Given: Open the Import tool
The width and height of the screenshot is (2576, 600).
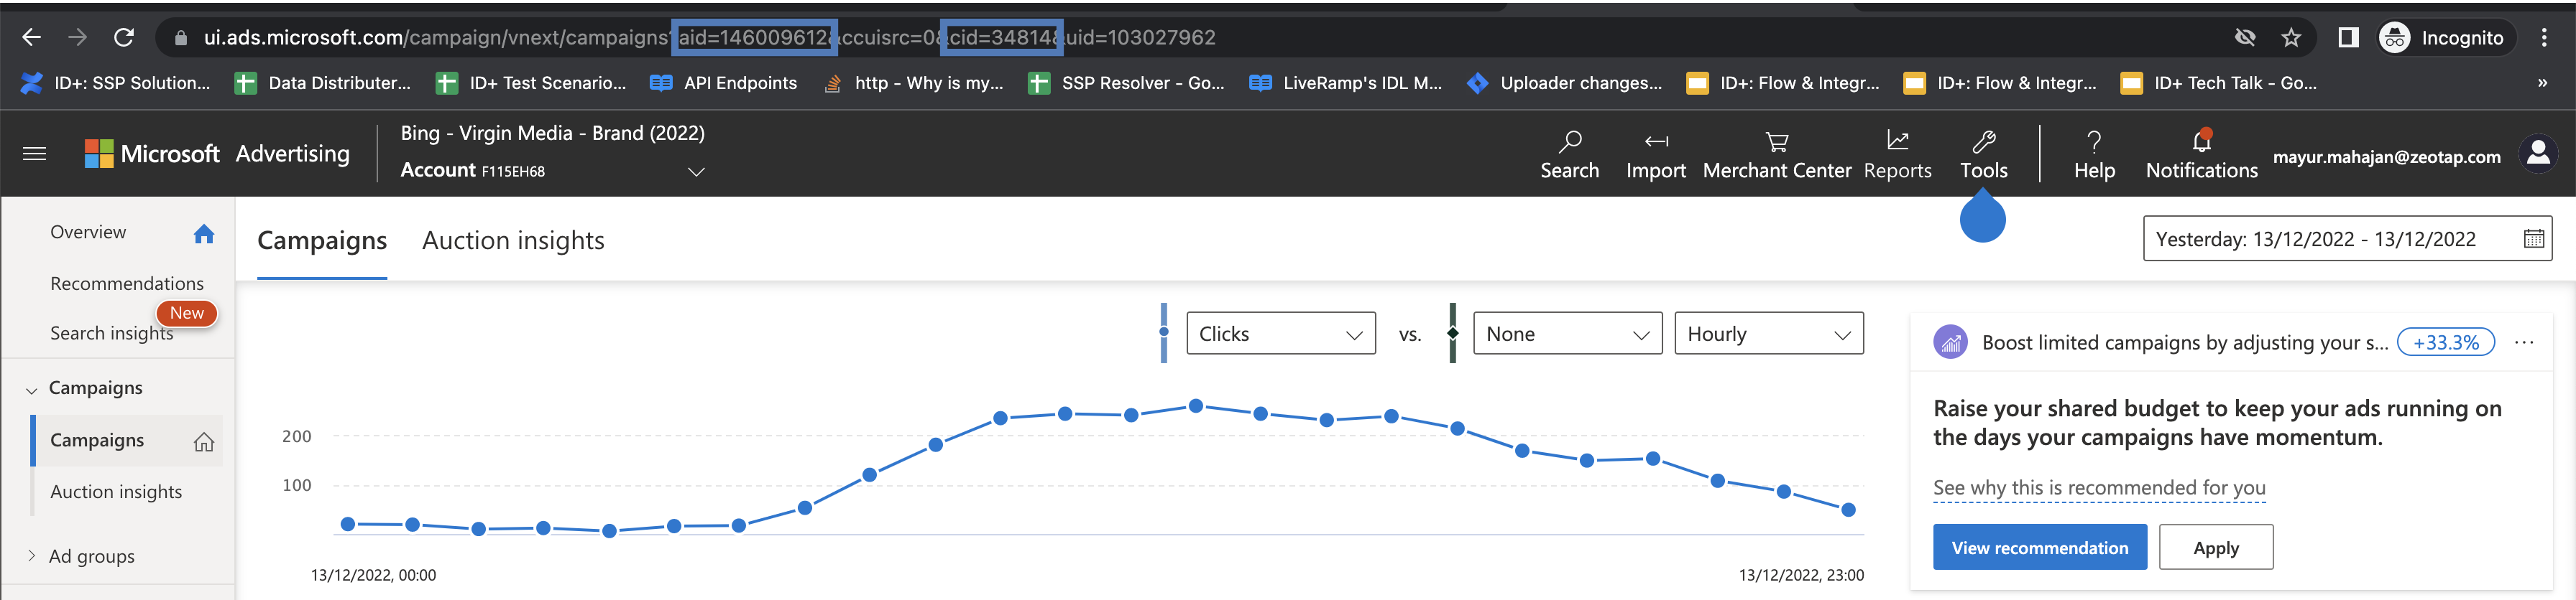Looking at the screenshot, I should click(x=1656, y=155).
